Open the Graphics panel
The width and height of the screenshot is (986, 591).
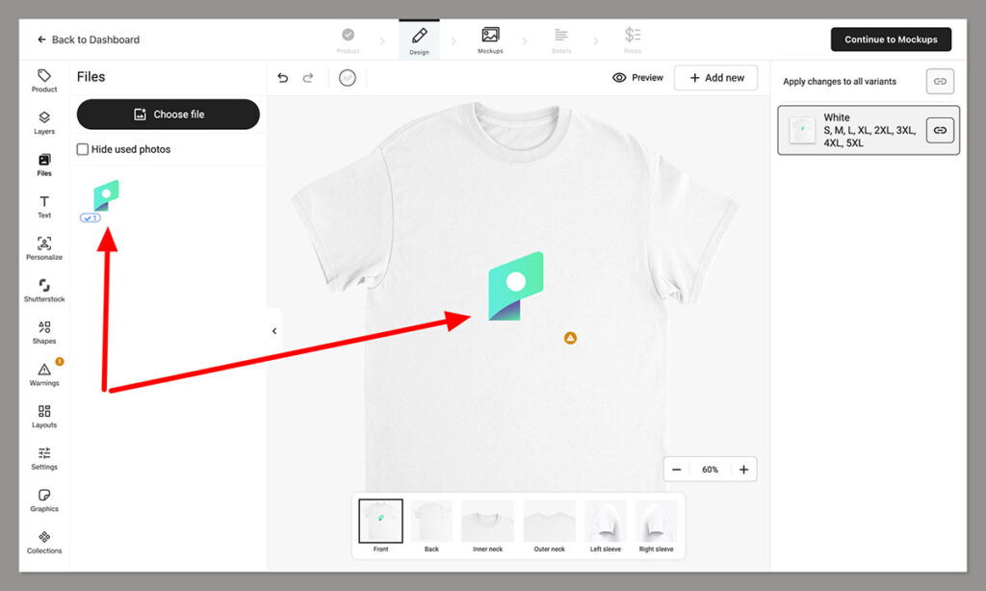44,501
